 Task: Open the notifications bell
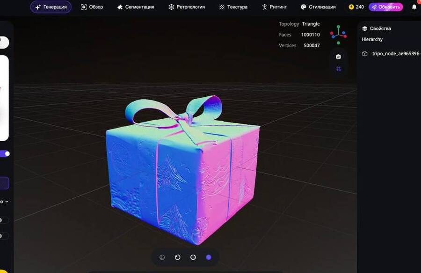[x=414, y=7]
